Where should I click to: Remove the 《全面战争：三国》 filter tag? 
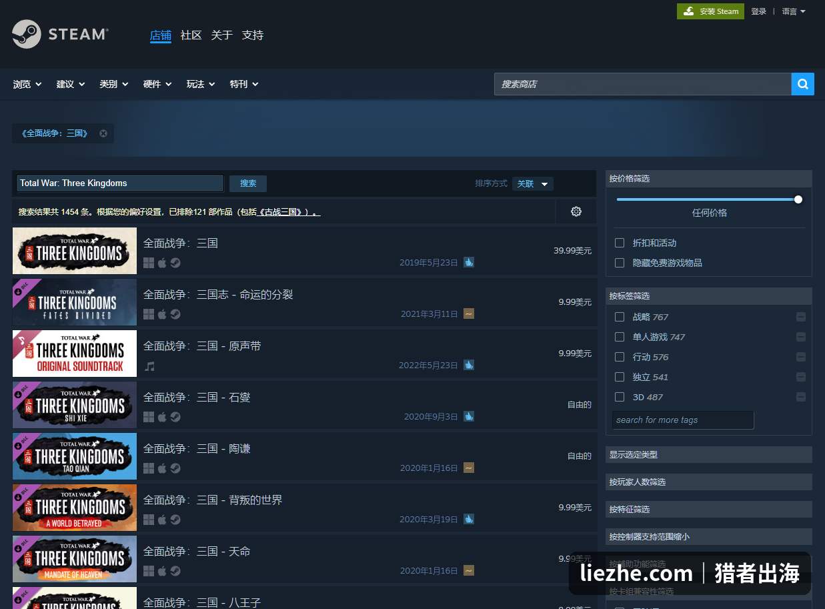[x=103, y=133]
